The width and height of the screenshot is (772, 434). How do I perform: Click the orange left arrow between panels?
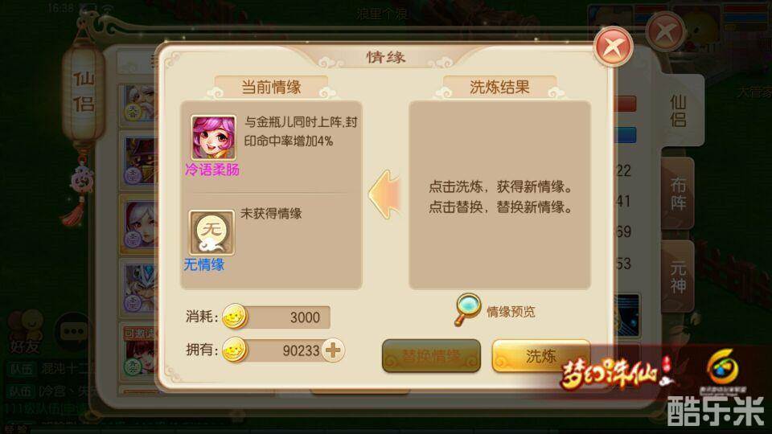click(x=385, y=194)
